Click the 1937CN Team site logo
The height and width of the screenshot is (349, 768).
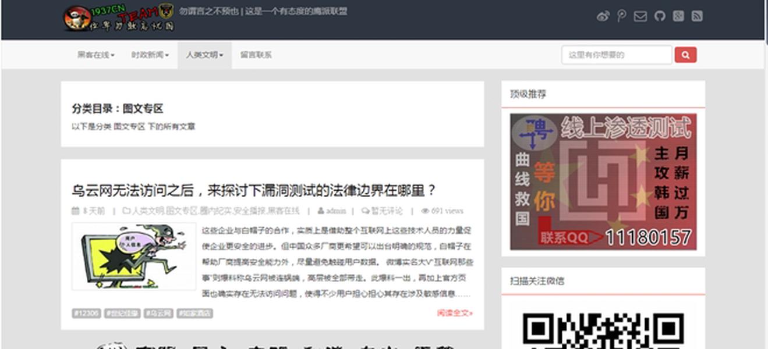click(x=119, y=18)
